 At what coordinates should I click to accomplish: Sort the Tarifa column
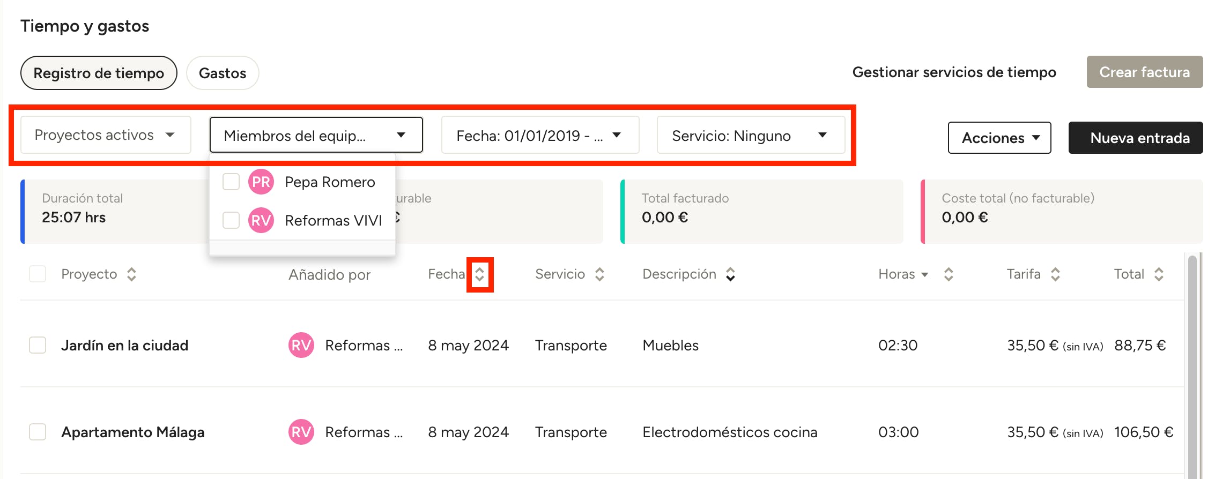point(1055,274)
